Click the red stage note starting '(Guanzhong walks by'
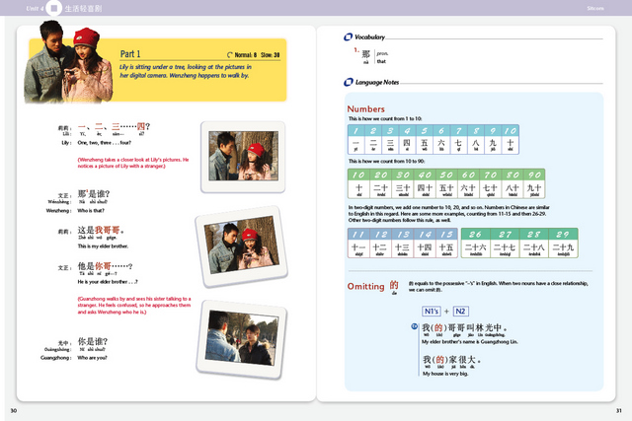The width and height of the screenshot is (632, 421). point(134,306)
